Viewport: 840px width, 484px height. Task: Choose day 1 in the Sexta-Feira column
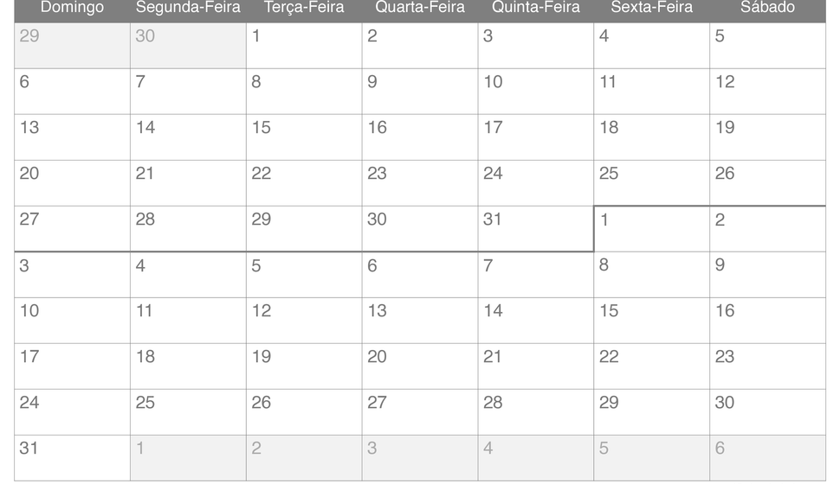pyautogui.click(x=652, y=229)
